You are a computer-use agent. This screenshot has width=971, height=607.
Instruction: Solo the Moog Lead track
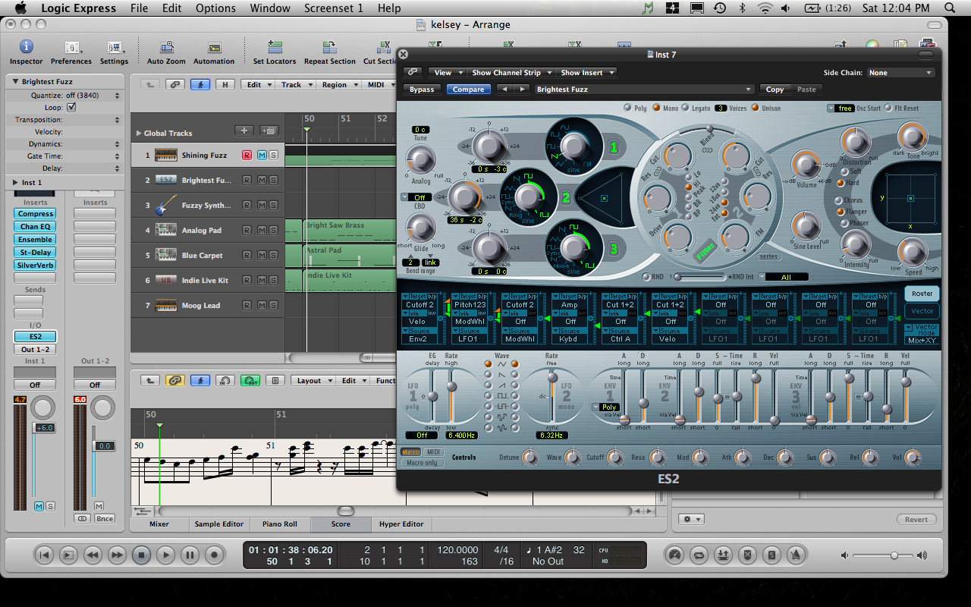point(273,306)
